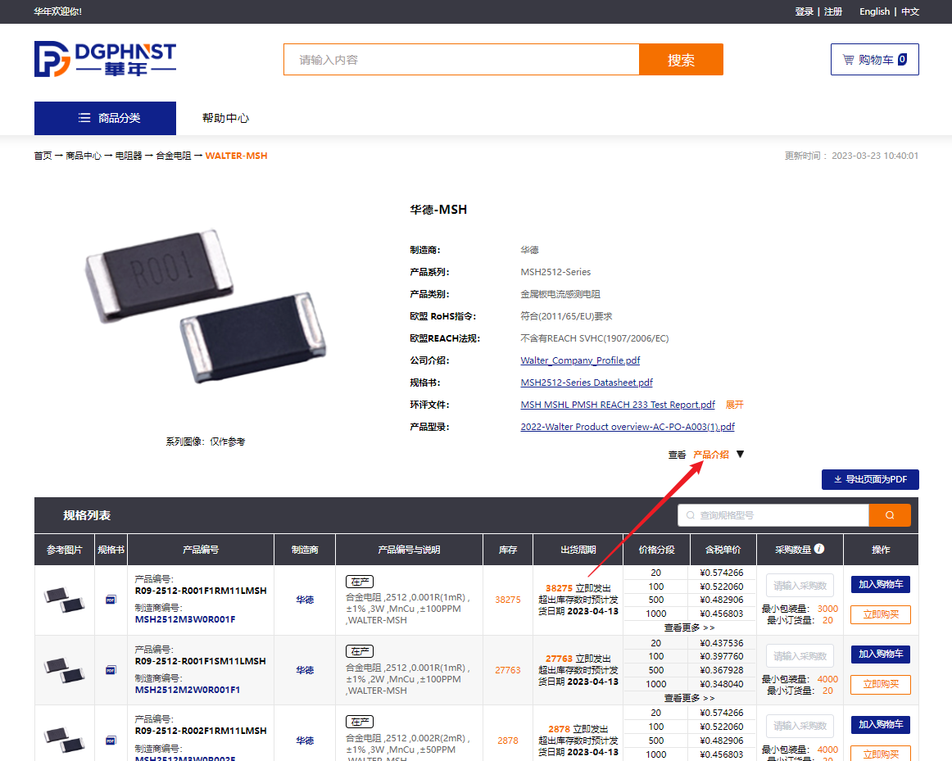Click thumbnail of R09-2512-R001F1SM11LMSH row
This screenshot has width=952, height=761.
pyautogui.click(x=65, y=670)
